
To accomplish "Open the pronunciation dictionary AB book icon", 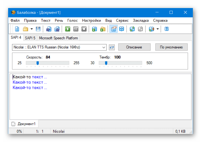I will tap(122, 29).
